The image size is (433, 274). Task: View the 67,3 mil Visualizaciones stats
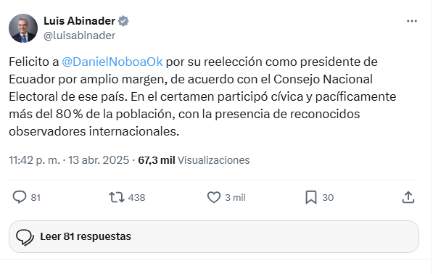pyautogui.click(x=194, y=160)
